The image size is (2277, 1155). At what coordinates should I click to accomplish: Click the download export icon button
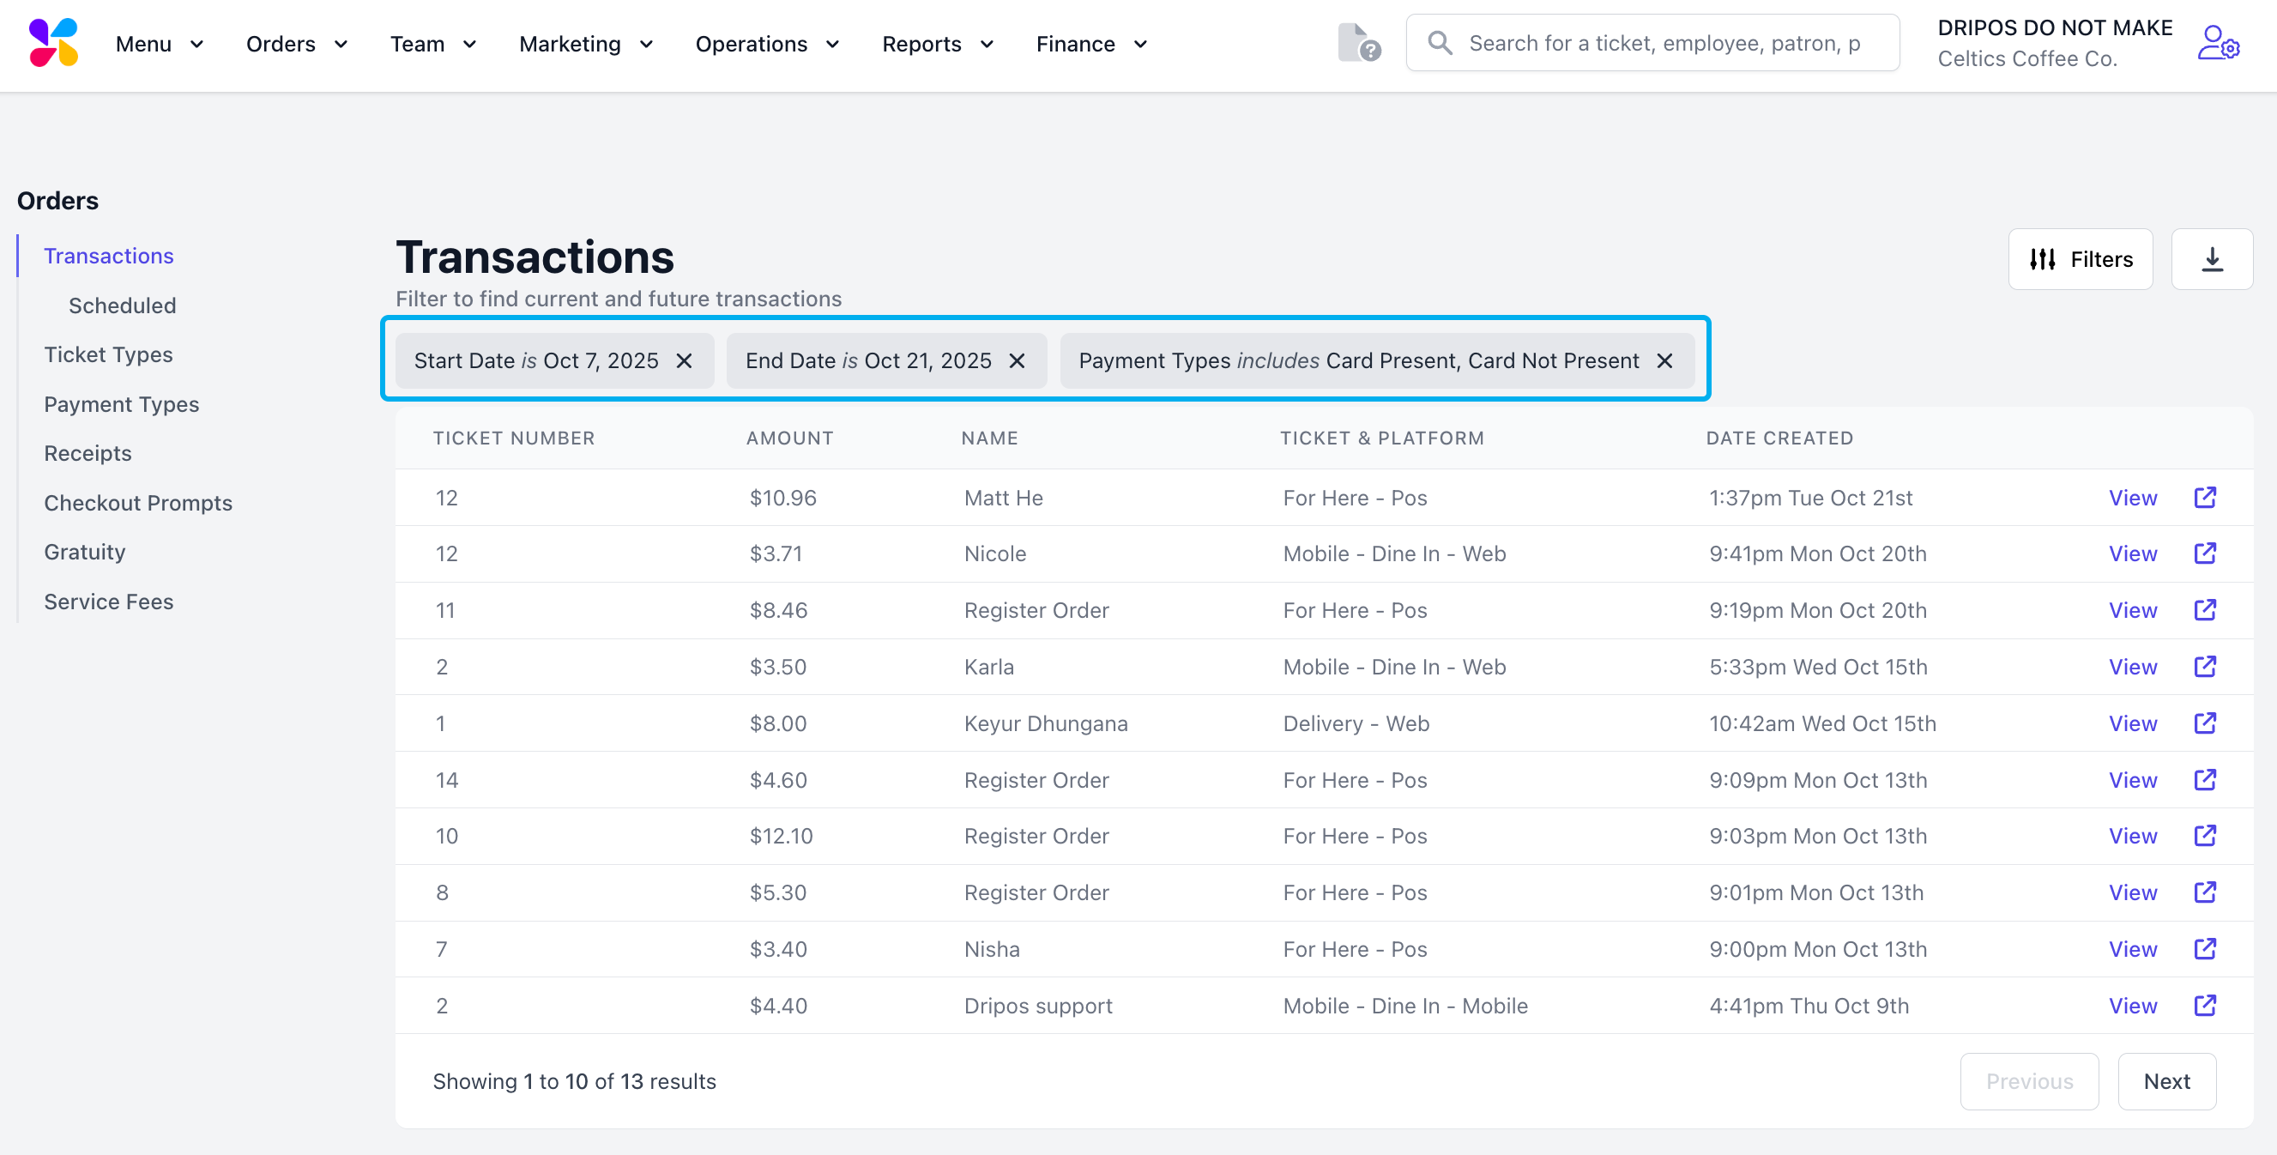click(x=2211, y=259)
